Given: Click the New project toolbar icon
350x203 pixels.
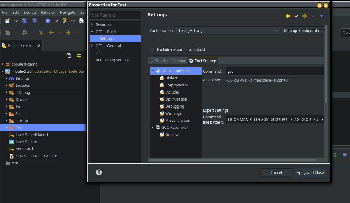Looking at the screenshot, I should point(8,21).
